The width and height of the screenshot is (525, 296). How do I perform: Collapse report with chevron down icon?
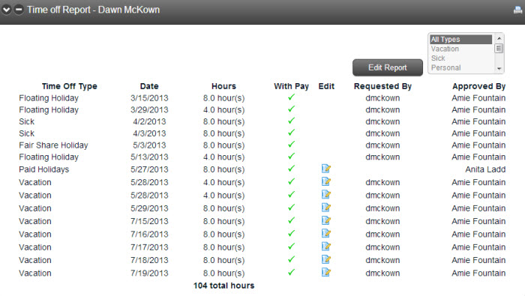click(x=6, y=10)
